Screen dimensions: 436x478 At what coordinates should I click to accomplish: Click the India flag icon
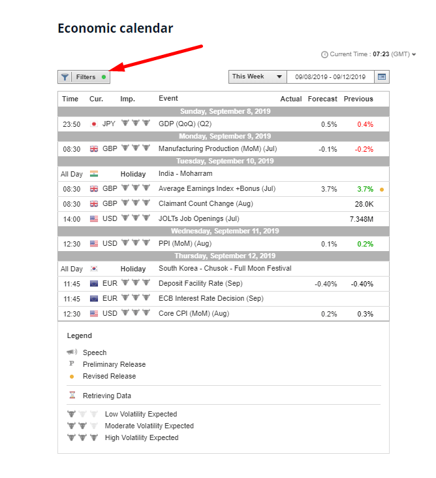point(93,174)
